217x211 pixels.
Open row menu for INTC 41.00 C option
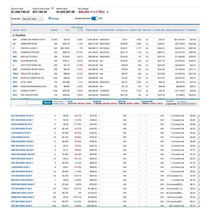199,120
